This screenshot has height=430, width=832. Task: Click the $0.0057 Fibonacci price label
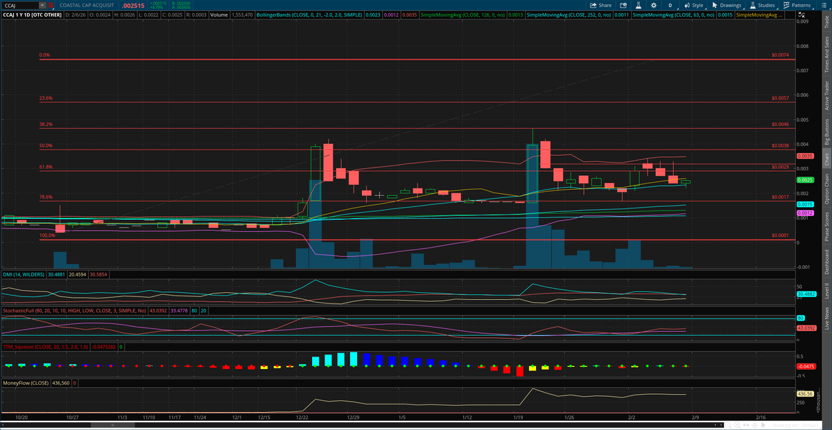[779, 98]
